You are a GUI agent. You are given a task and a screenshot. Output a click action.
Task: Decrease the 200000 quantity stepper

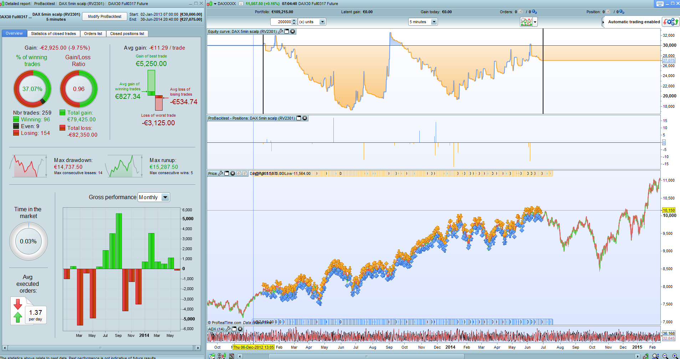[294, 24]
